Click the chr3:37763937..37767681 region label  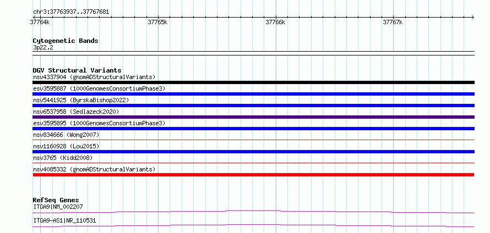point(71,12)
